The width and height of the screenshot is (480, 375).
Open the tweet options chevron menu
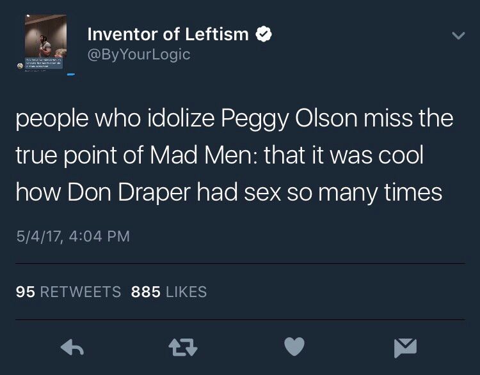point(458,37)
